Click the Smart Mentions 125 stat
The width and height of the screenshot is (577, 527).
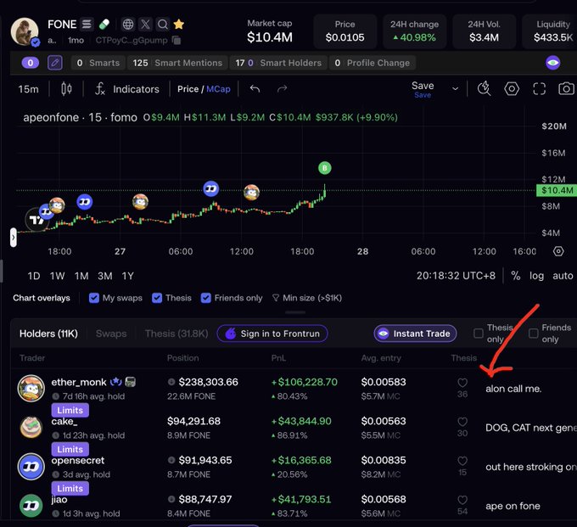pos(177,63)
